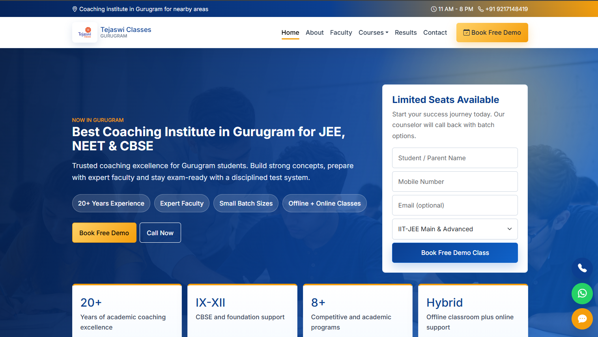
Task: Focus the Student / Parent Name field
Action: (x=455, y=158)
